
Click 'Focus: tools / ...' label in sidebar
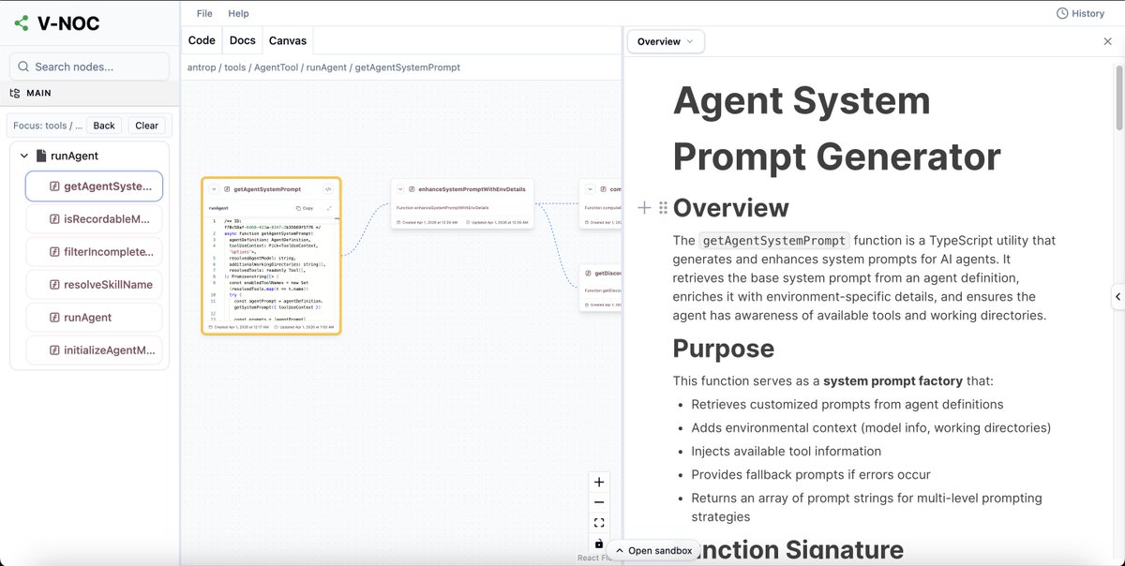(x=48, y=126)
